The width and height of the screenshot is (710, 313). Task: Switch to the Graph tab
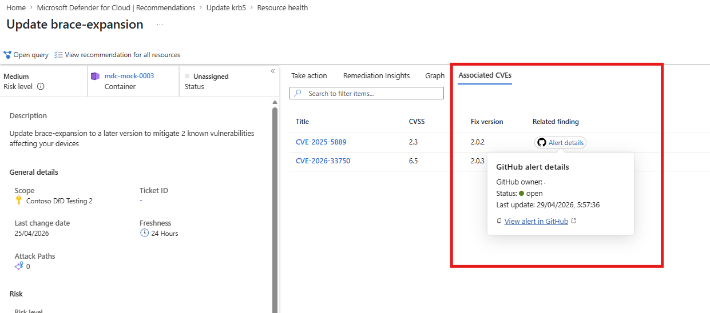coord(435,75)
